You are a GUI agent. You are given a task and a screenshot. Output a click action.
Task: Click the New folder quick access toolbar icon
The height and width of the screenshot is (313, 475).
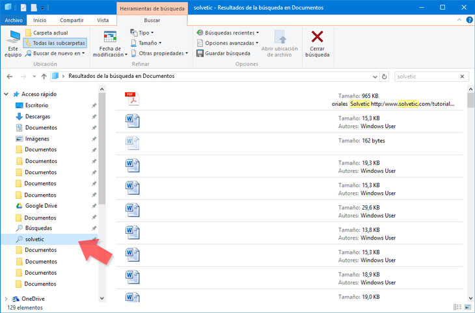click(x=34, y=7)
